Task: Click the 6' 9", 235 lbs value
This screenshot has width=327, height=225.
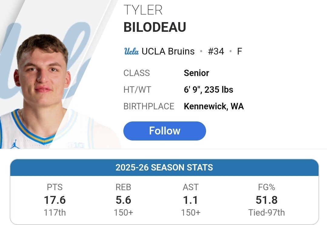Action: (209, 90)
